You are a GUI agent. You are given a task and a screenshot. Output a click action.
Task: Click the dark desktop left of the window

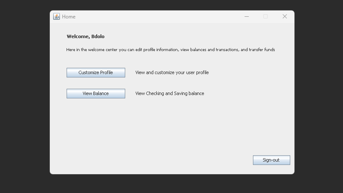[24, 96]
